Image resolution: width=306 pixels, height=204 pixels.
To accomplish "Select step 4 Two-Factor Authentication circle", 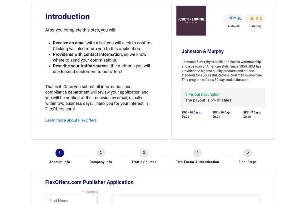I will tap(197, 153).
